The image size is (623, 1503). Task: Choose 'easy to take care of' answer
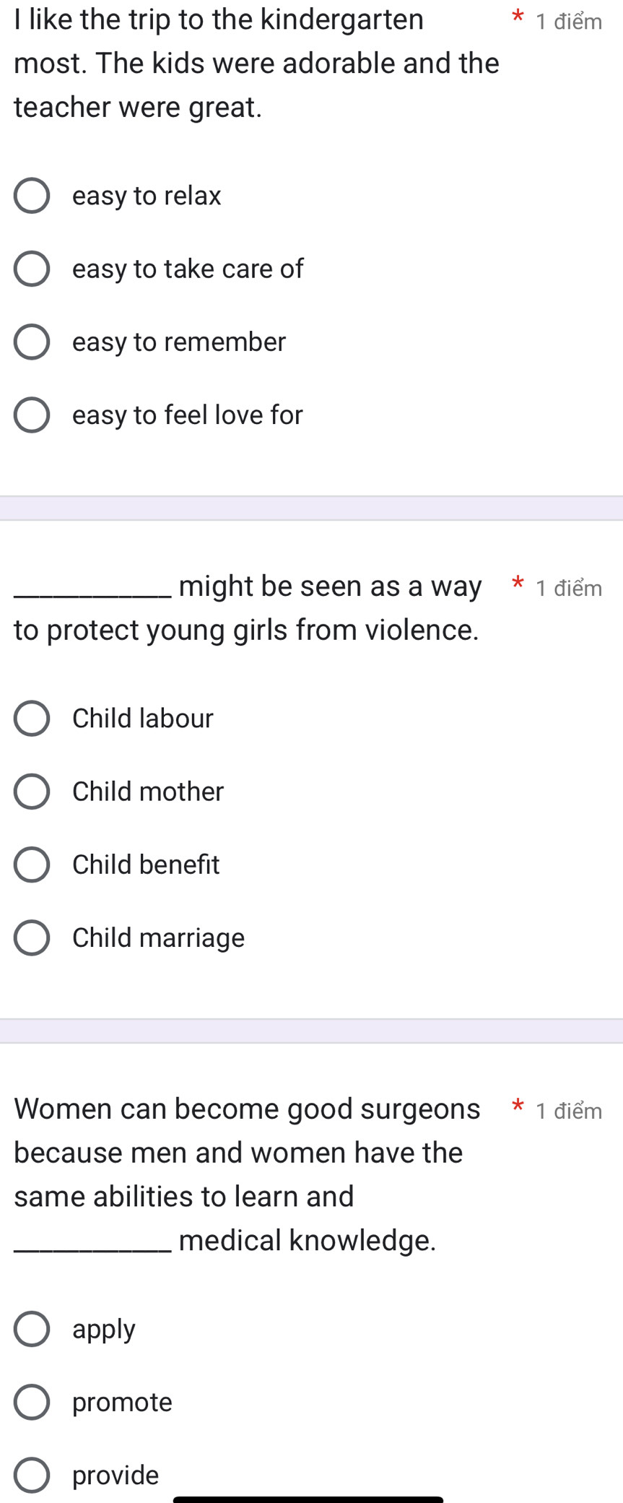32,269
